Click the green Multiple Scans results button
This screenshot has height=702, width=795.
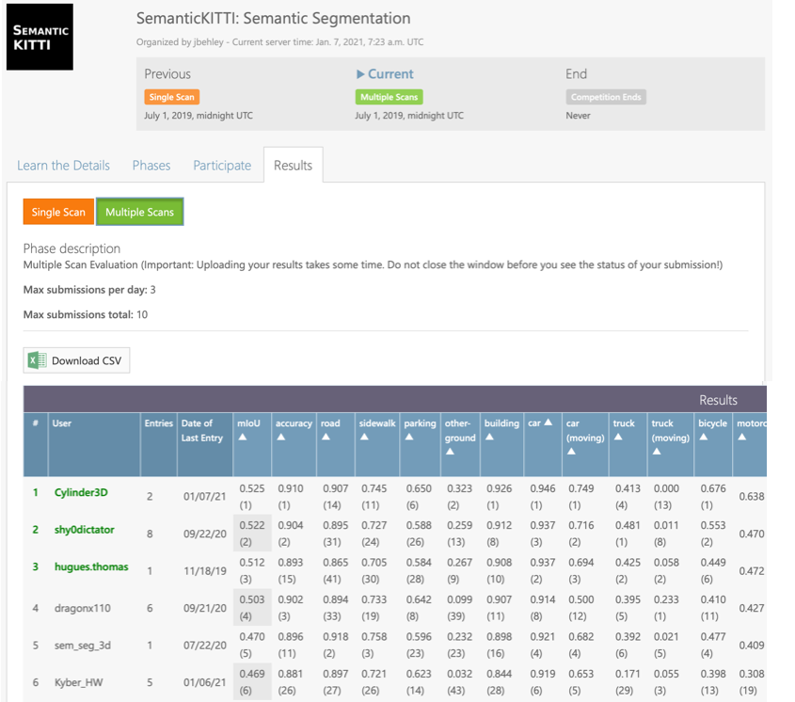pos(139,212)
